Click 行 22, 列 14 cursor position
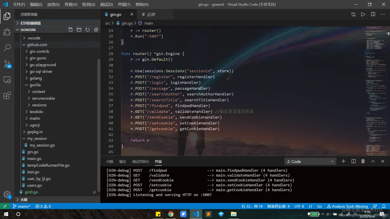Viewport: 390px width, 219px height. coord(252,206)
